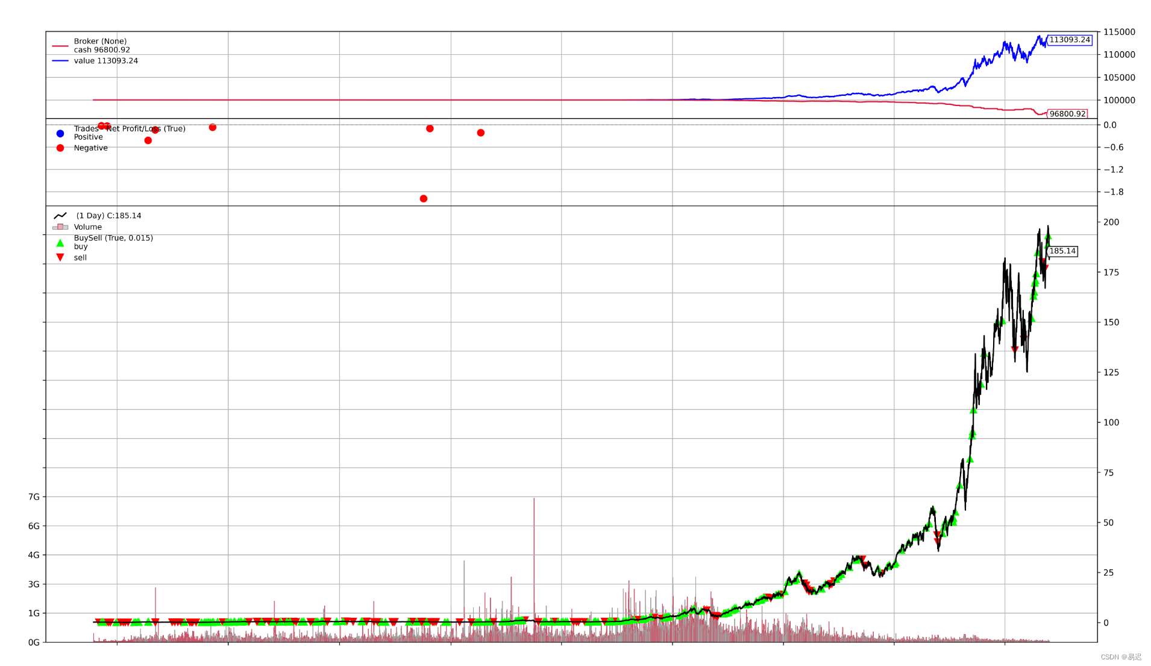Click the 6G volume axis label
Viewport: 1151px width, 666px height.
tap(34, 527)
